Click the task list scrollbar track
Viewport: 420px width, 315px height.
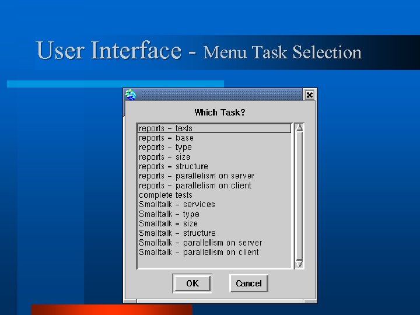(x=299, y=195)
